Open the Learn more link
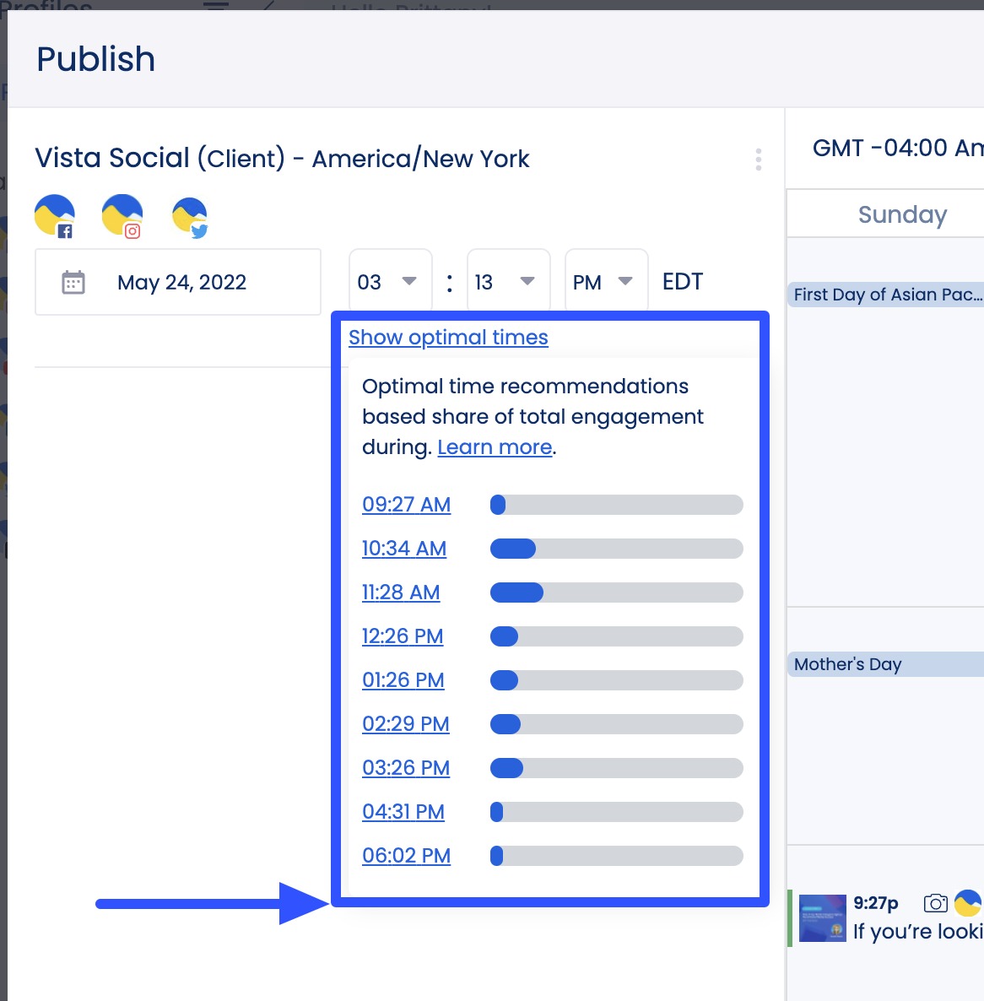Viewport: 984px width, 1001px height. (495, 447)
